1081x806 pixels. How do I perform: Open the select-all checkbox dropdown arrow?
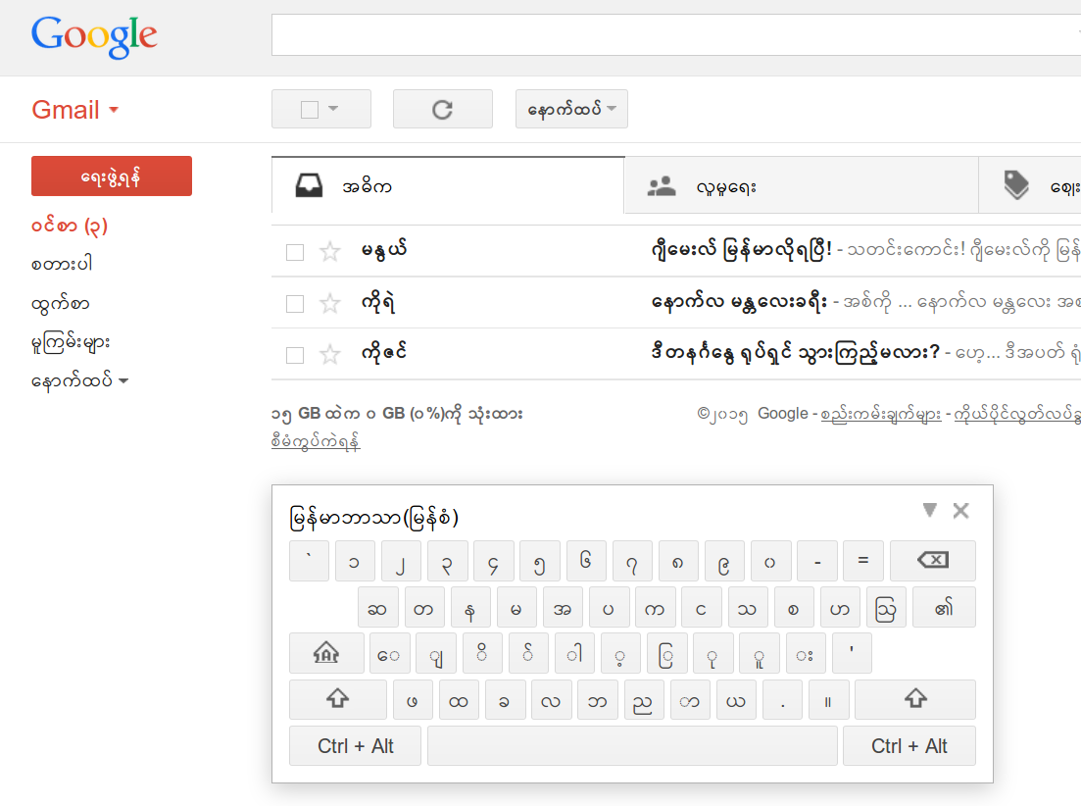333,109
